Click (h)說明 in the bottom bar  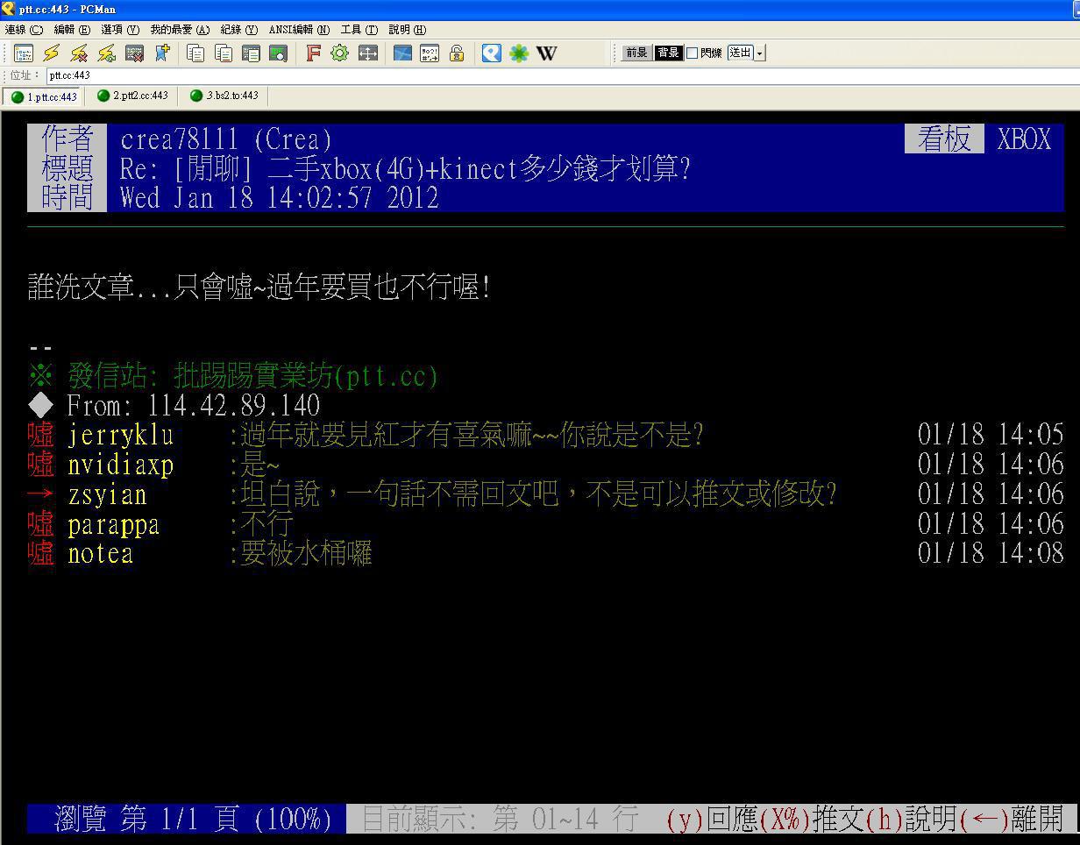point(911,819)
